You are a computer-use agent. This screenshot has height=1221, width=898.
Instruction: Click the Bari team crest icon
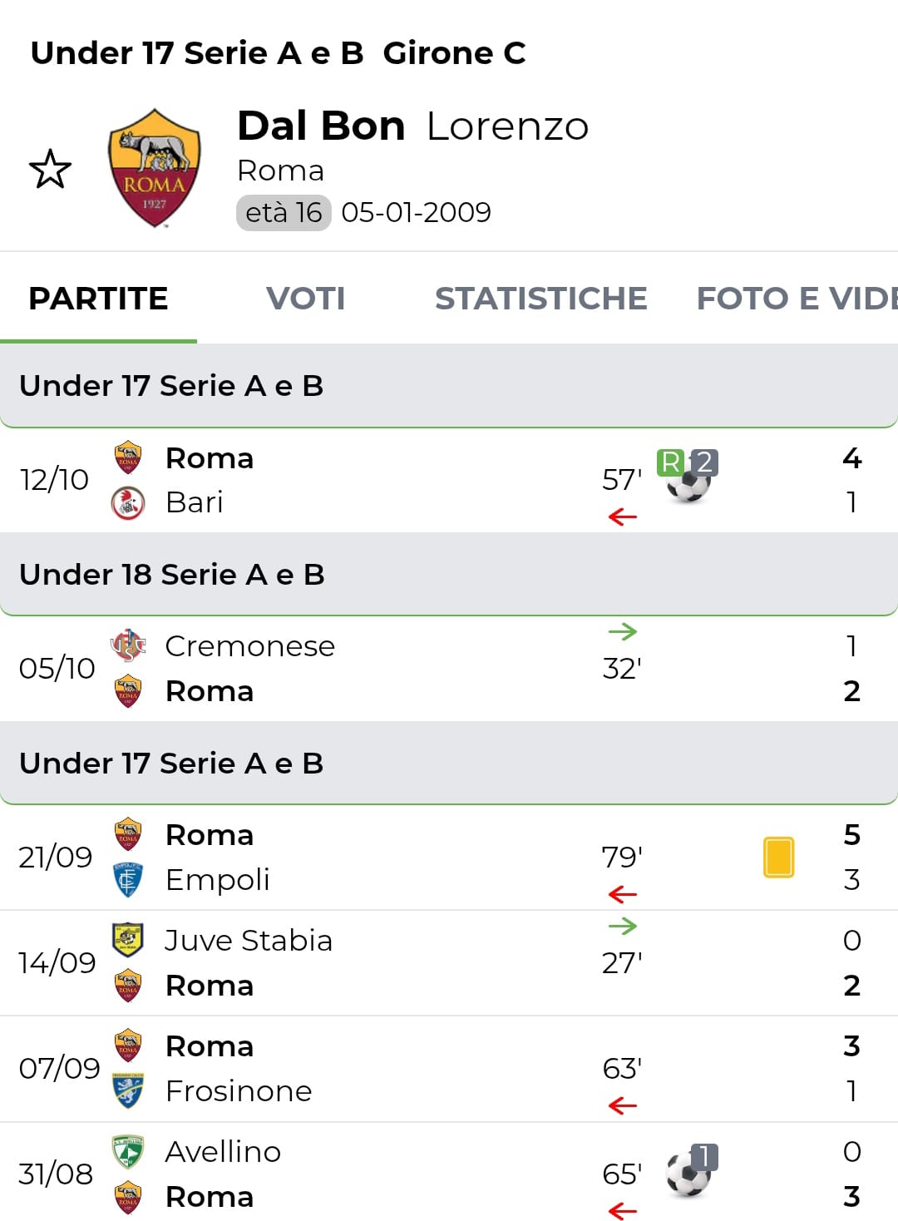(x=128, y=503)
